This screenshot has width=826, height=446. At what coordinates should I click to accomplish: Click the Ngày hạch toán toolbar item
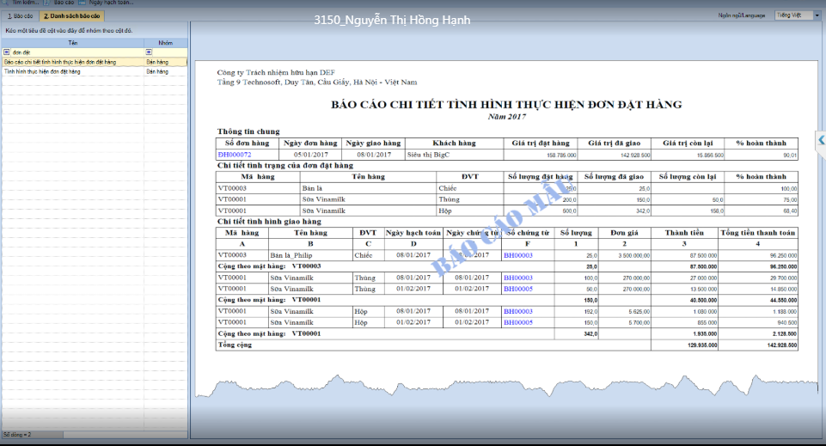107,3
